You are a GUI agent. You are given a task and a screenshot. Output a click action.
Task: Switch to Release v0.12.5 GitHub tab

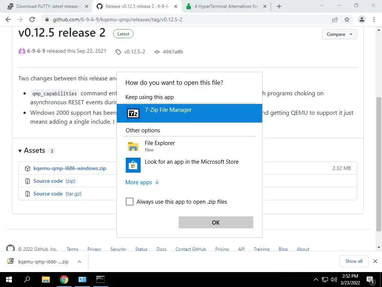point(137,6)
